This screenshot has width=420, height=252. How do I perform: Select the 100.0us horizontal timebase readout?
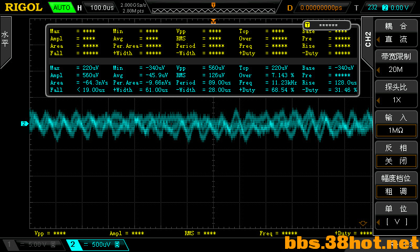pyautogui.click(x=102, y=7)
